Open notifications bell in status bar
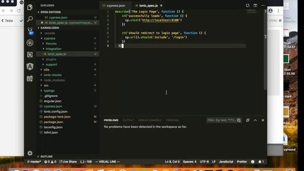This screenshot has width=304, height=171. pos(261,161)
